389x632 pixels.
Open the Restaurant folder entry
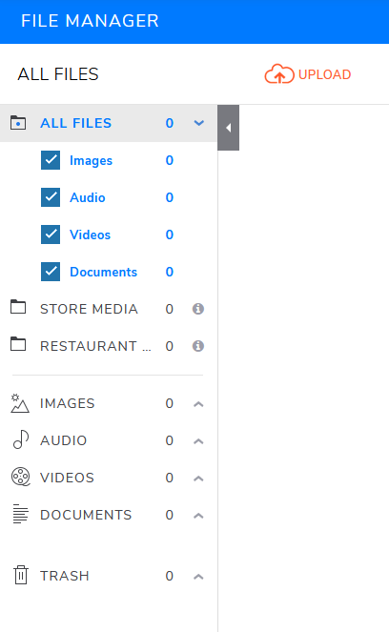(x=95, y=346)
